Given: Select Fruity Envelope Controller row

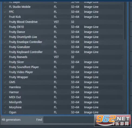Looking at the screenshot, I should [x=62, y=42].
